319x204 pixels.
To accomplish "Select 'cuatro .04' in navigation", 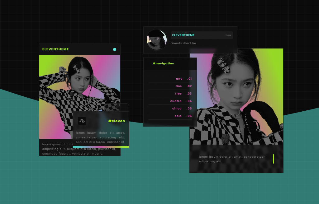I will (x=170, y=101).
